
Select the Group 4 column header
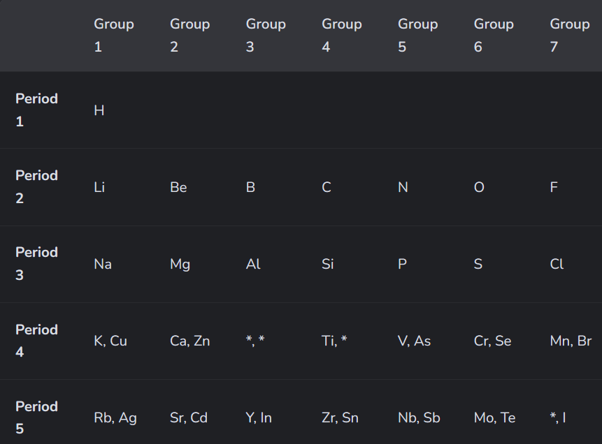coord(341,36)
